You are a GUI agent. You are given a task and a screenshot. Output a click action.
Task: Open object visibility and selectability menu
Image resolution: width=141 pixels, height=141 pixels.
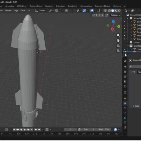point(79,11)
